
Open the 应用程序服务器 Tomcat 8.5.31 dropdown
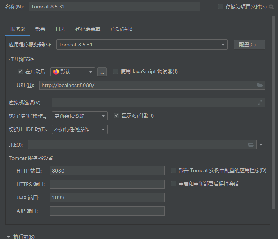pyautogui.click(x=142, y=45)
